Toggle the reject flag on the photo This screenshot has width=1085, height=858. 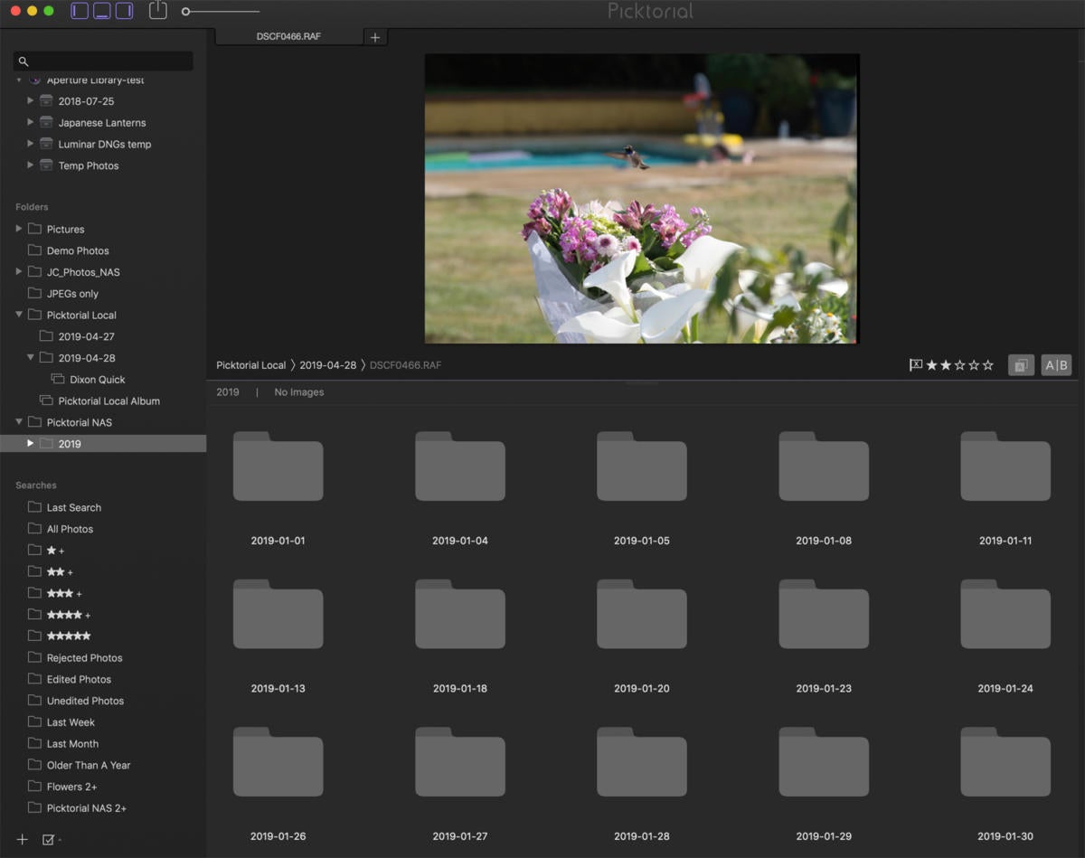coord(915,365)
